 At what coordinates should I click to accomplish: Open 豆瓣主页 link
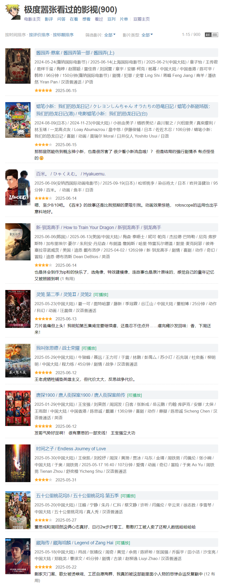(141, 19)
